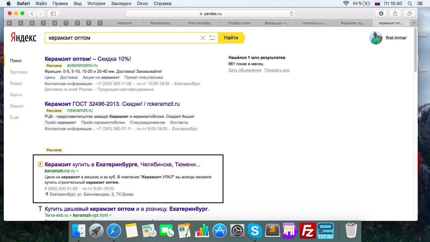430x242 pixels.
Task: Switch to the pinned C tab
Action: (21, 23)
